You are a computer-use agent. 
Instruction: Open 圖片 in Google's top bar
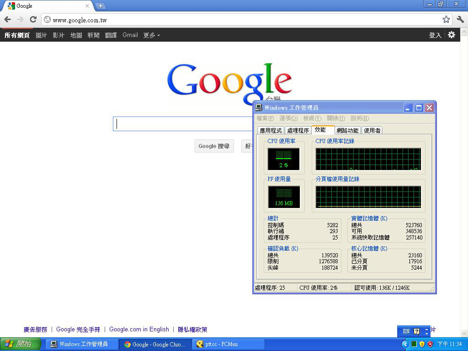(x=41, y=35)
